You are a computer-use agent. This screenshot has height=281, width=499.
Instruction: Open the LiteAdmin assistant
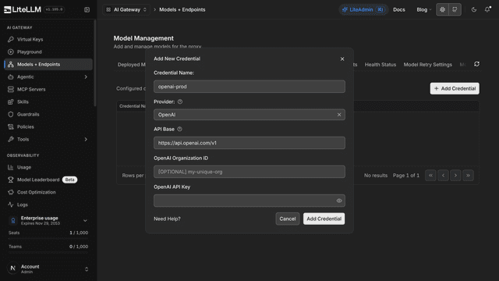coord(363,9)
